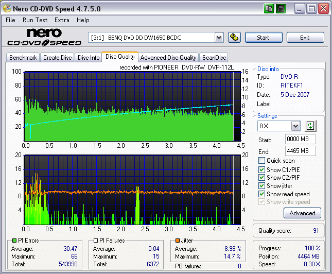Click the white PI Failures legend square
Image resolution: width=332 pixels, height=274 pixels.
pos(96,241)
